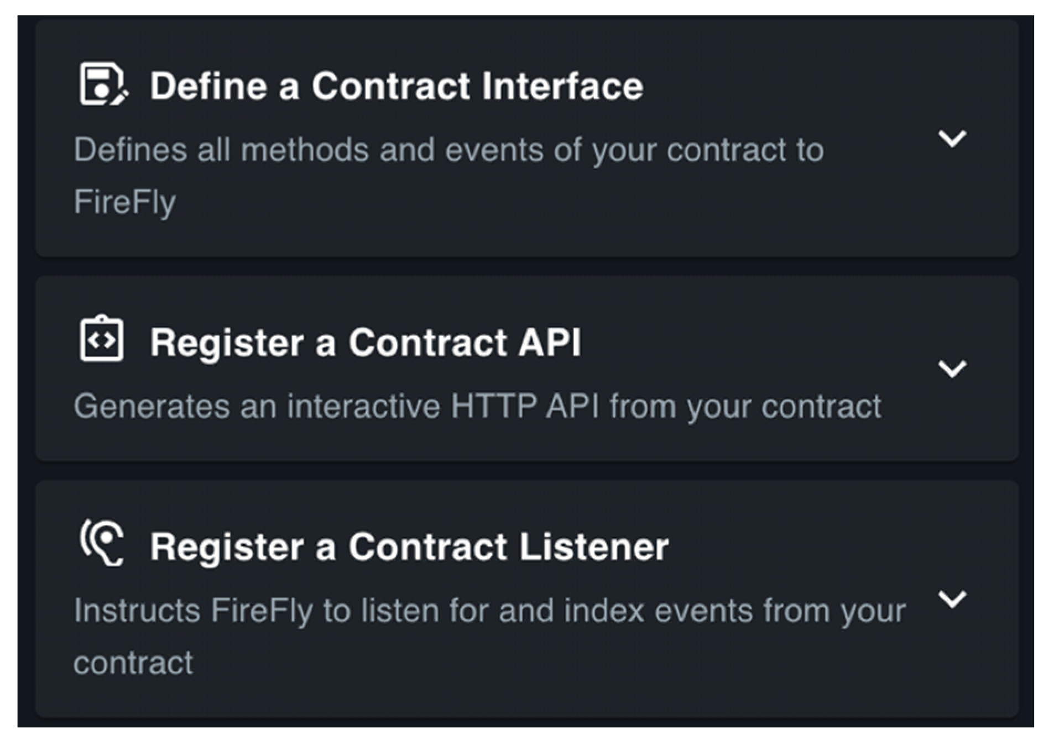This screenshot has width=1054, height=746.
Task: Select the "Define a Contract Interface" heading
Action: pos(396,86)
